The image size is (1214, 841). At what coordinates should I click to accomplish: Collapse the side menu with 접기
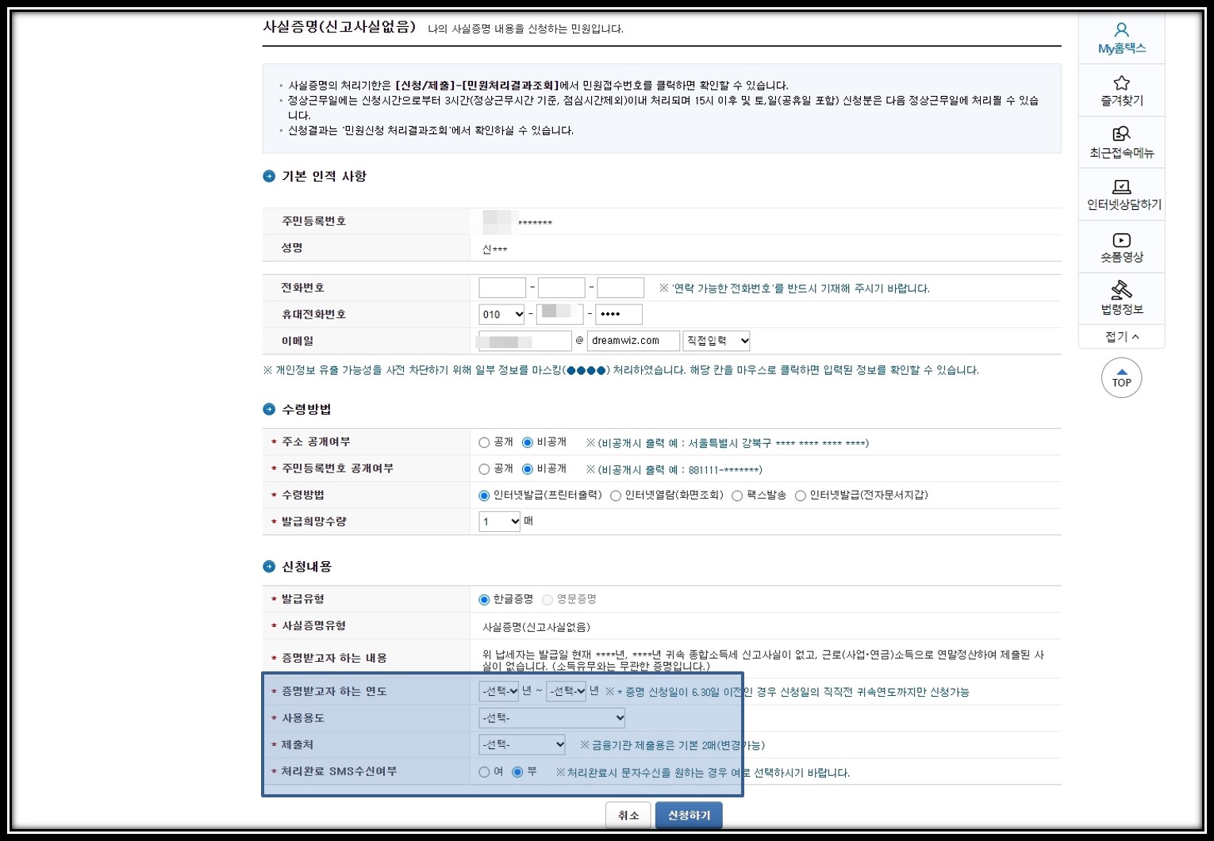tap(1121, 337)
